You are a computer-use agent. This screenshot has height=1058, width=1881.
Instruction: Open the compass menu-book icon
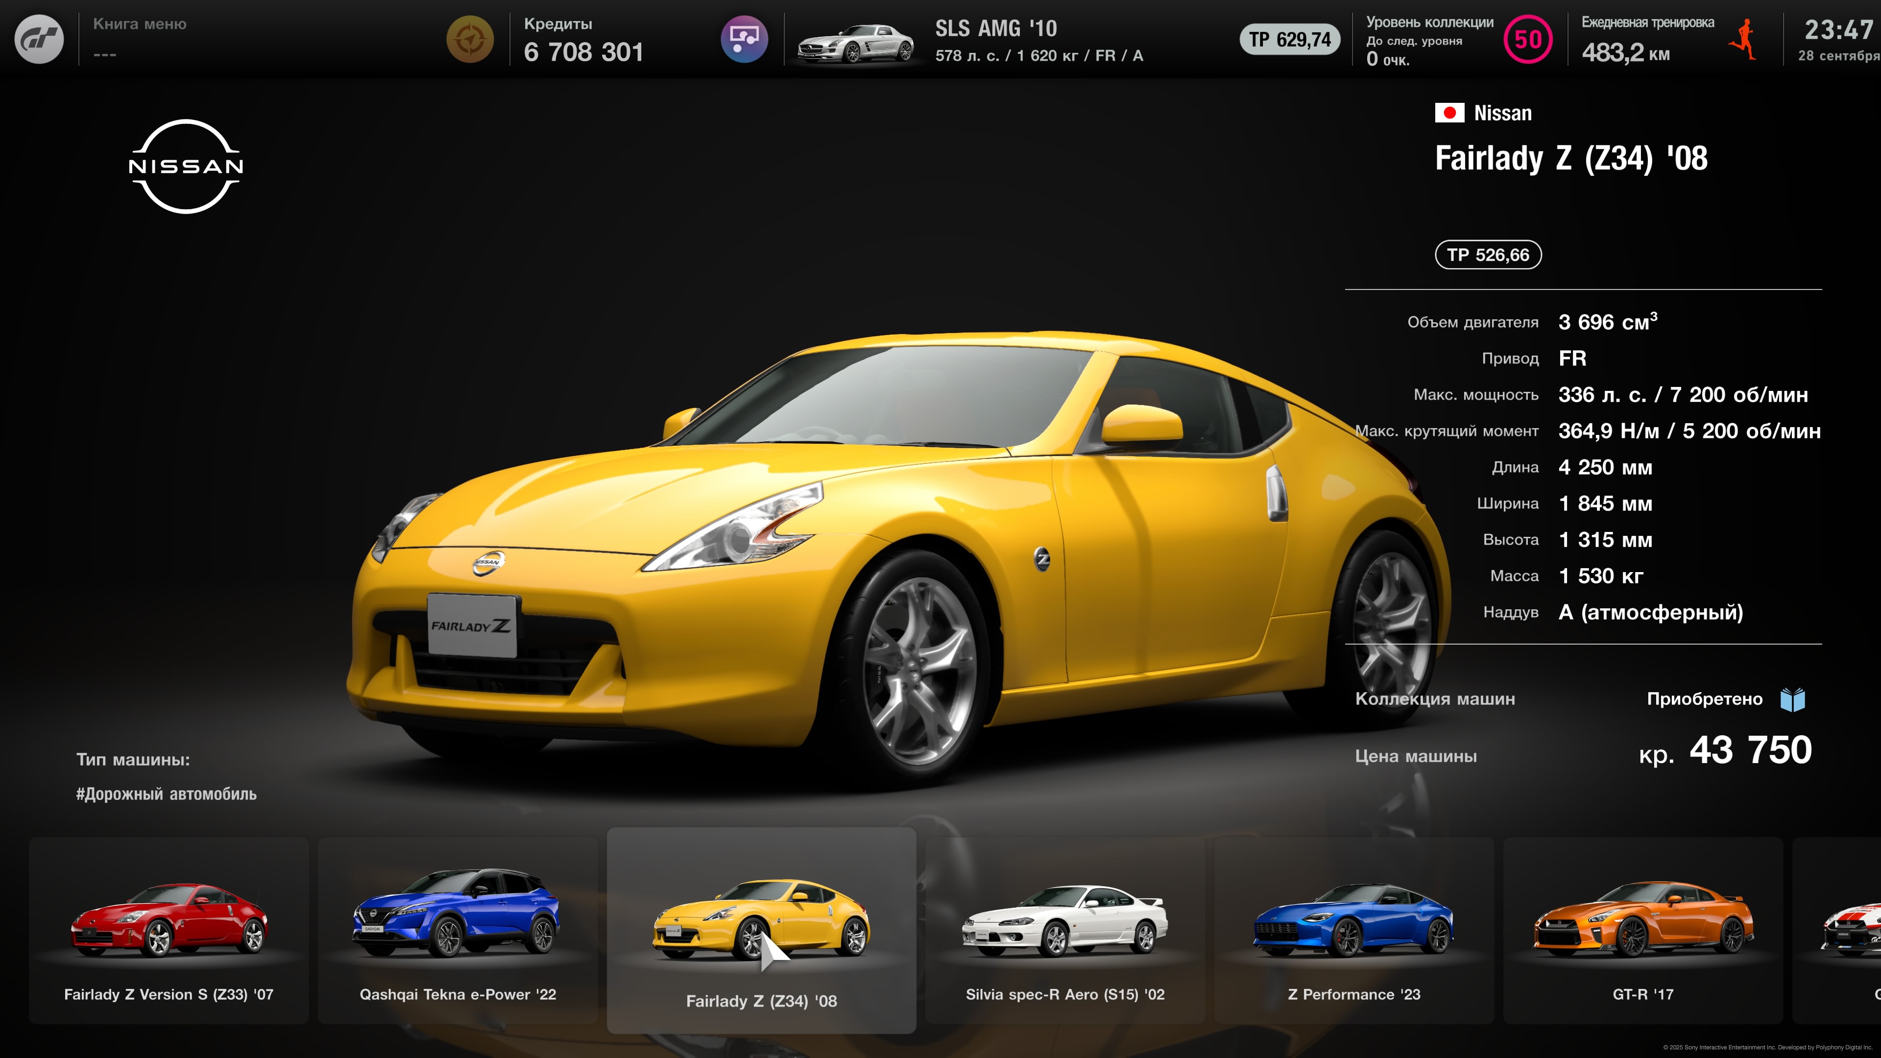click(470, 39)
